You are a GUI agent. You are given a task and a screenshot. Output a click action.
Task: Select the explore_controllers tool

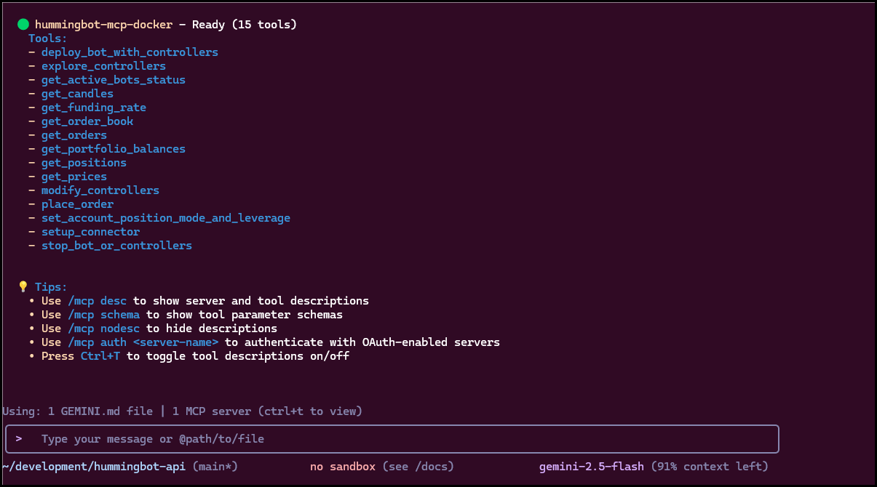click(103, 65)
